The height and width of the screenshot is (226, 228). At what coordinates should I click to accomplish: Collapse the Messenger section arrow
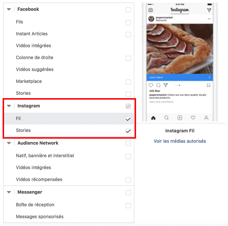coord(9,192)
